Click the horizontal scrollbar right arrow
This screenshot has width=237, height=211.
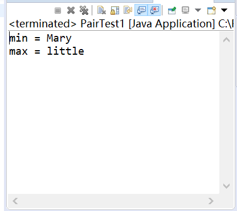(211, 201)
